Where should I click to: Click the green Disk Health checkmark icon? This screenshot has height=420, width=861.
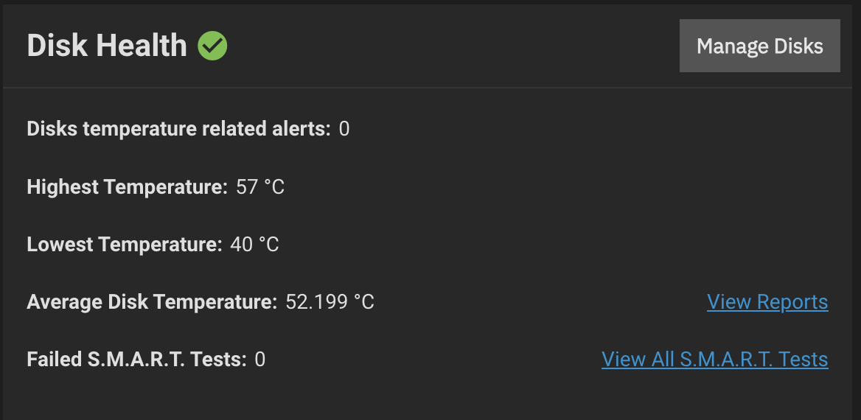(212, 46)
